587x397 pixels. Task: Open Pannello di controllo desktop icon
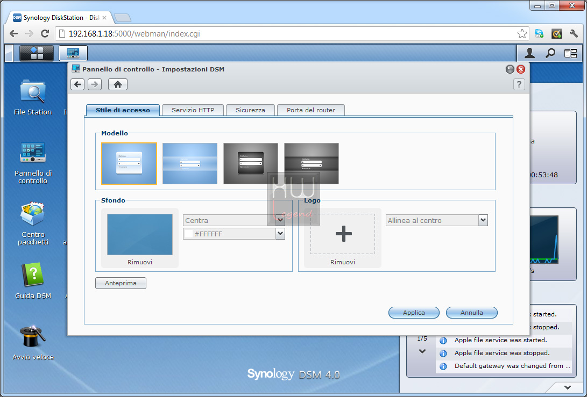(x=33, y=163)
